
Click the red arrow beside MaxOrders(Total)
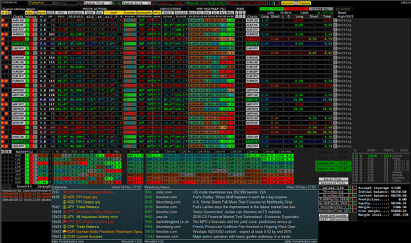(354, 211)
